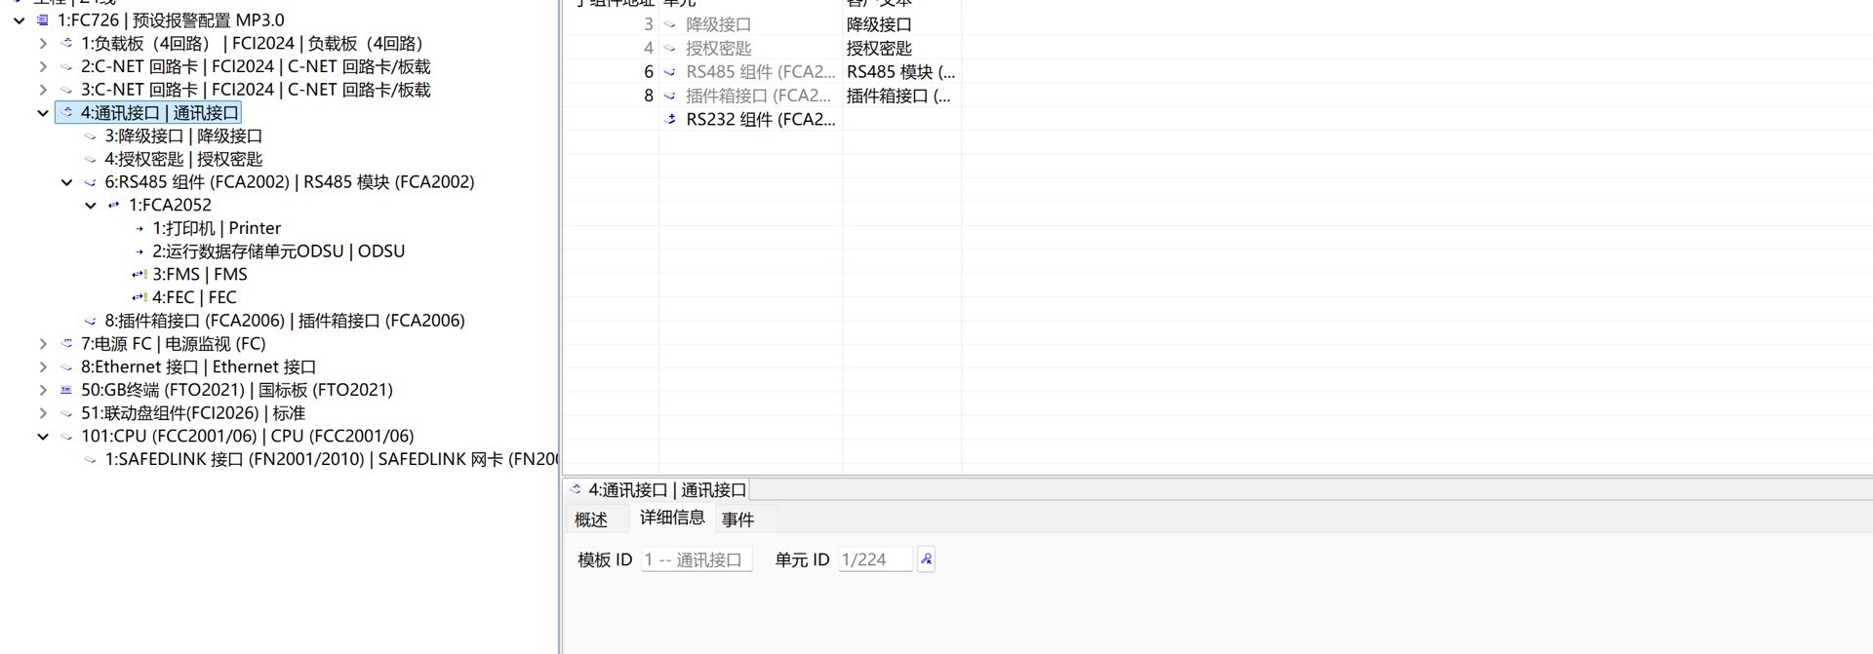Image resolution: width=1873 pixels, height=654 pixels.
Task: Select tree item 1:SAFEDLINK 接口 (FN2001/2010)
Action: (x=332, y=460)
